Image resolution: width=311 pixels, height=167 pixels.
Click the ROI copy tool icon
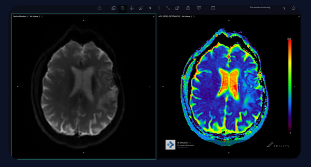click(177, 8)
